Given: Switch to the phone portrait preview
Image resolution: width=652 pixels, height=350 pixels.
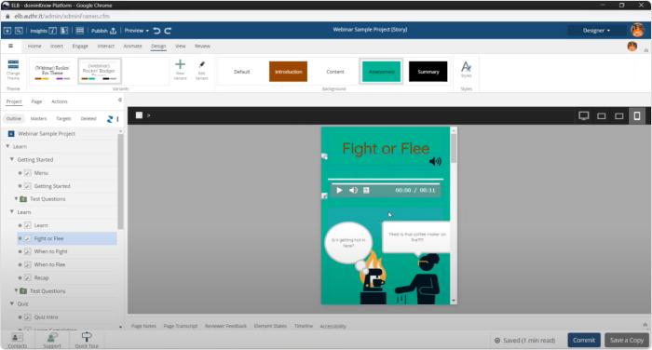Looking at the screenshot, I should coord(637,116).
